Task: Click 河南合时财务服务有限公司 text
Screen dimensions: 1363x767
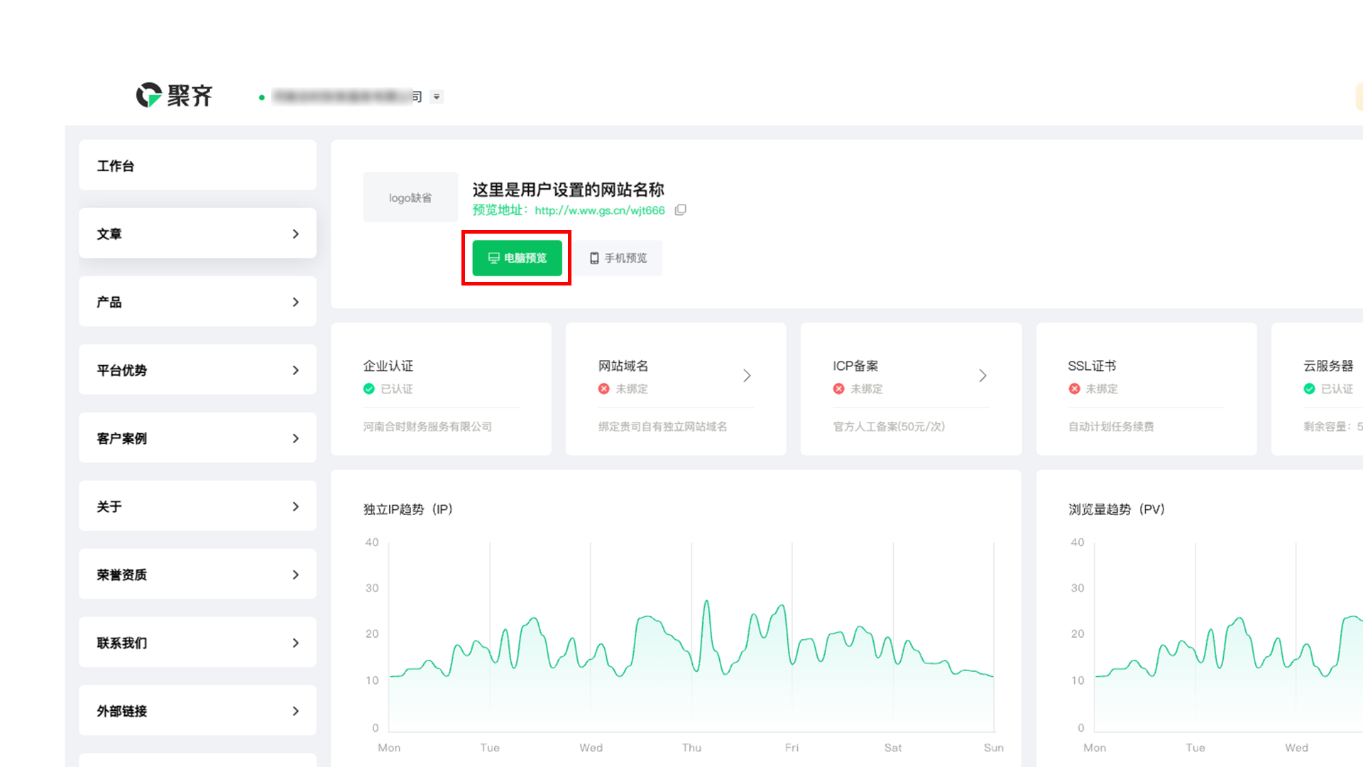Action: (427, 426)
